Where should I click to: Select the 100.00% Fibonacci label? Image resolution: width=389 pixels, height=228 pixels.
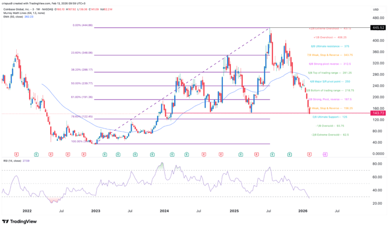pos(83,142)
